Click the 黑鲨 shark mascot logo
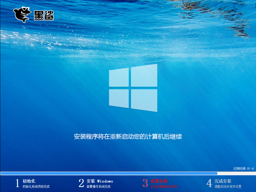 (21, 14)
